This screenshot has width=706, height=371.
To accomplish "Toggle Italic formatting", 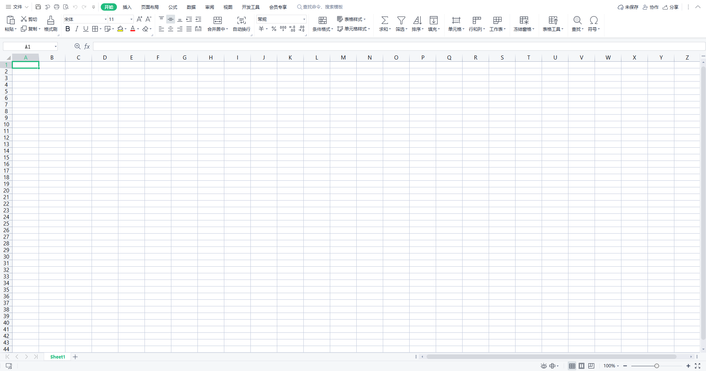I will (x=76, y=29).
